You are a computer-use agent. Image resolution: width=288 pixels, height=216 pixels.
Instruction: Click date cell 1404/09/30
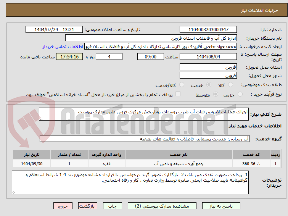pos(32,164)
